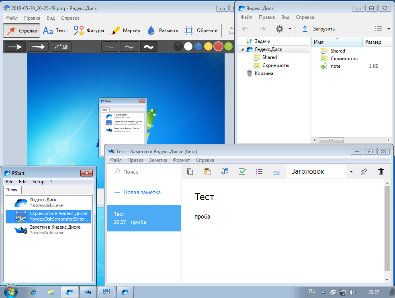
Task: Open the Windows Start menu
Action: pos(10,292)
